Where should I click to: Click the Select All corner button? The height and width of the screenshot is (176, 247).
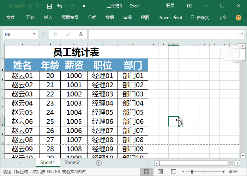point(2,44)
